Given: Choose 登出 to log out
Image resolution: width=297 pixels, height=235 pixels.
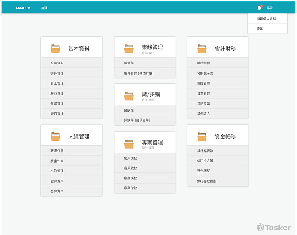Looking at the screenshot, I should [260, 29].
